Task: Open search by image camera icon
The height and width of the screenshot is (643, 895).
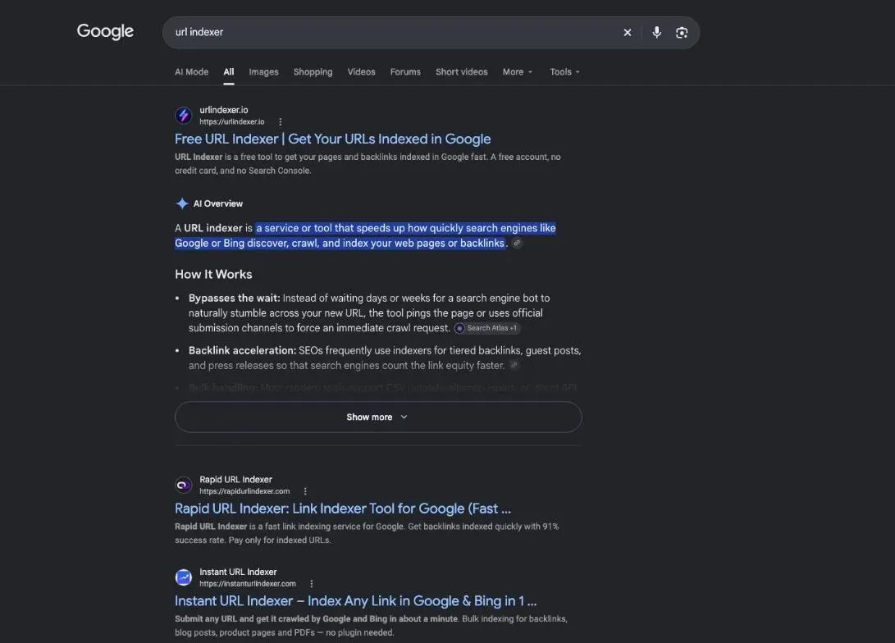Action: [x=682, y=33]
